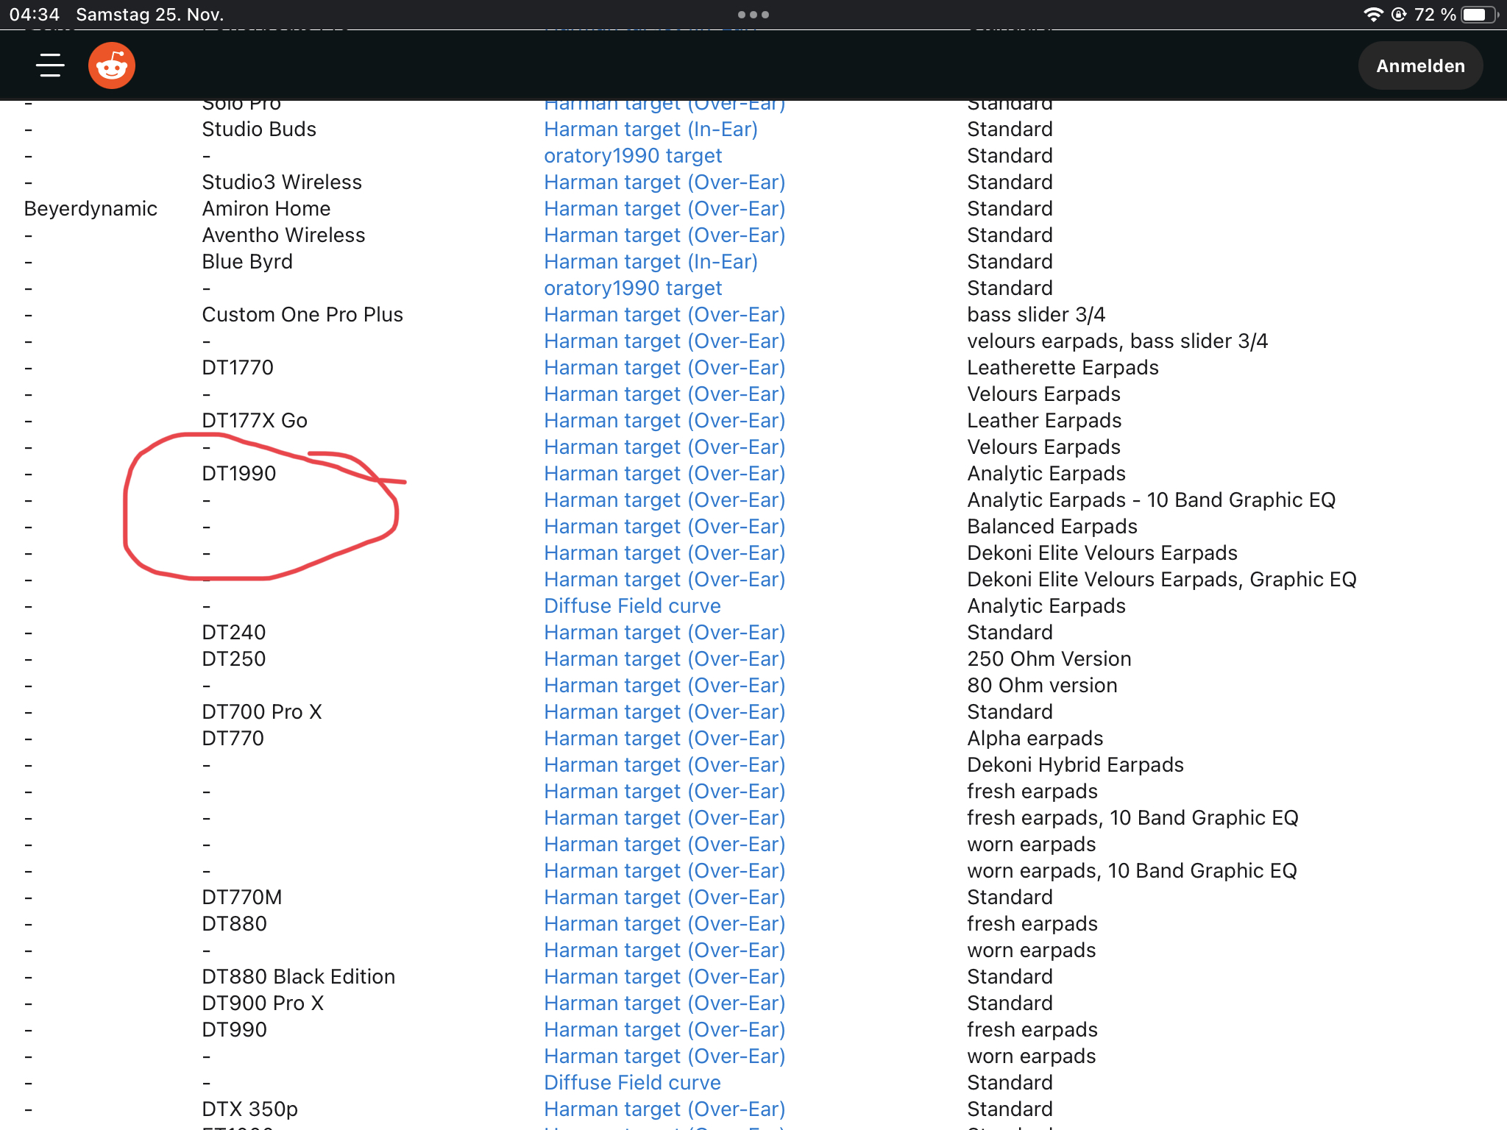Image resolution: width=1507 pixels, height=1130 pixels.
Task: Select the Dekoni Hybrid Earpads text
Action: coord(1076,765)
